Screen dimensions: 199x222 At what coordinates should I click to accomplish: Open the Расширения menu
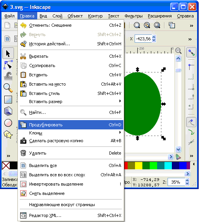tap(160, 16)
